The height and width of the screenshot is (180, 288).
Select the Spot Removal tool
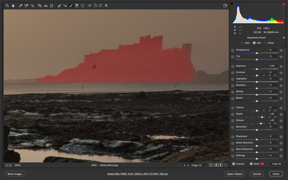click(x=59, y=5)
